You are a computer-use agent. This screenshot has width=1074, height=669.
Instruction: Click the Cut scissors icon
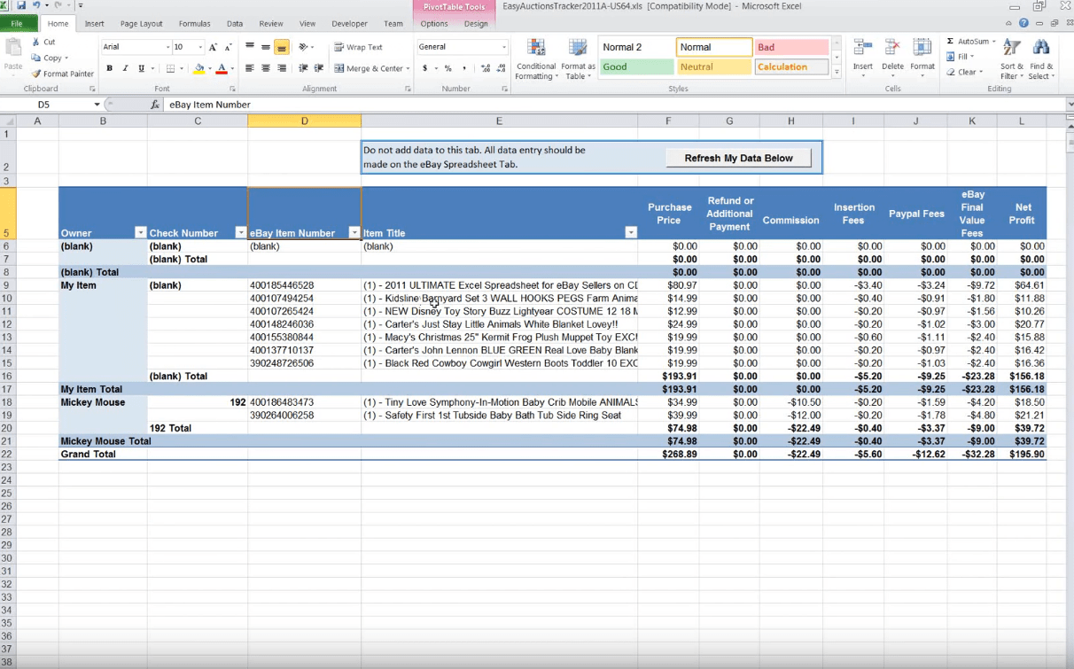point(35,43)
